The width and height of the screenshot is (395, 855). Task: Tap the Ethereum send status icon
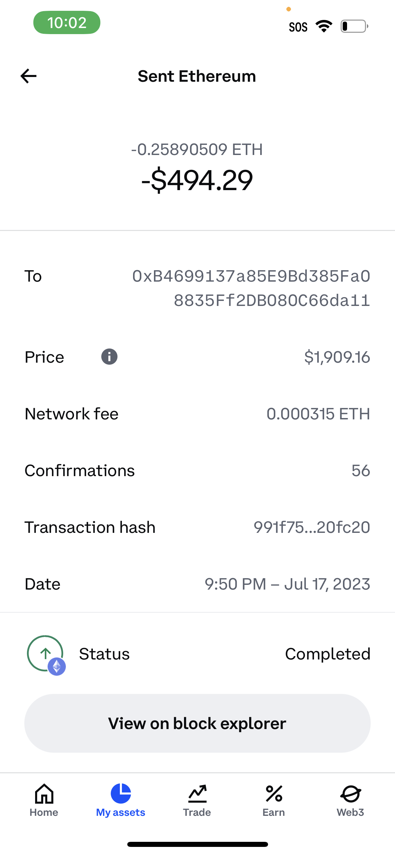[x=46, y=654]
